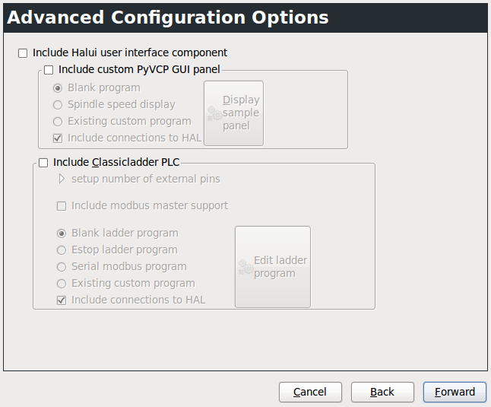Image resolution: width=491 pixels, height=407 pixels.
Task: Go Back to previous page
Action: coord(382,392)
